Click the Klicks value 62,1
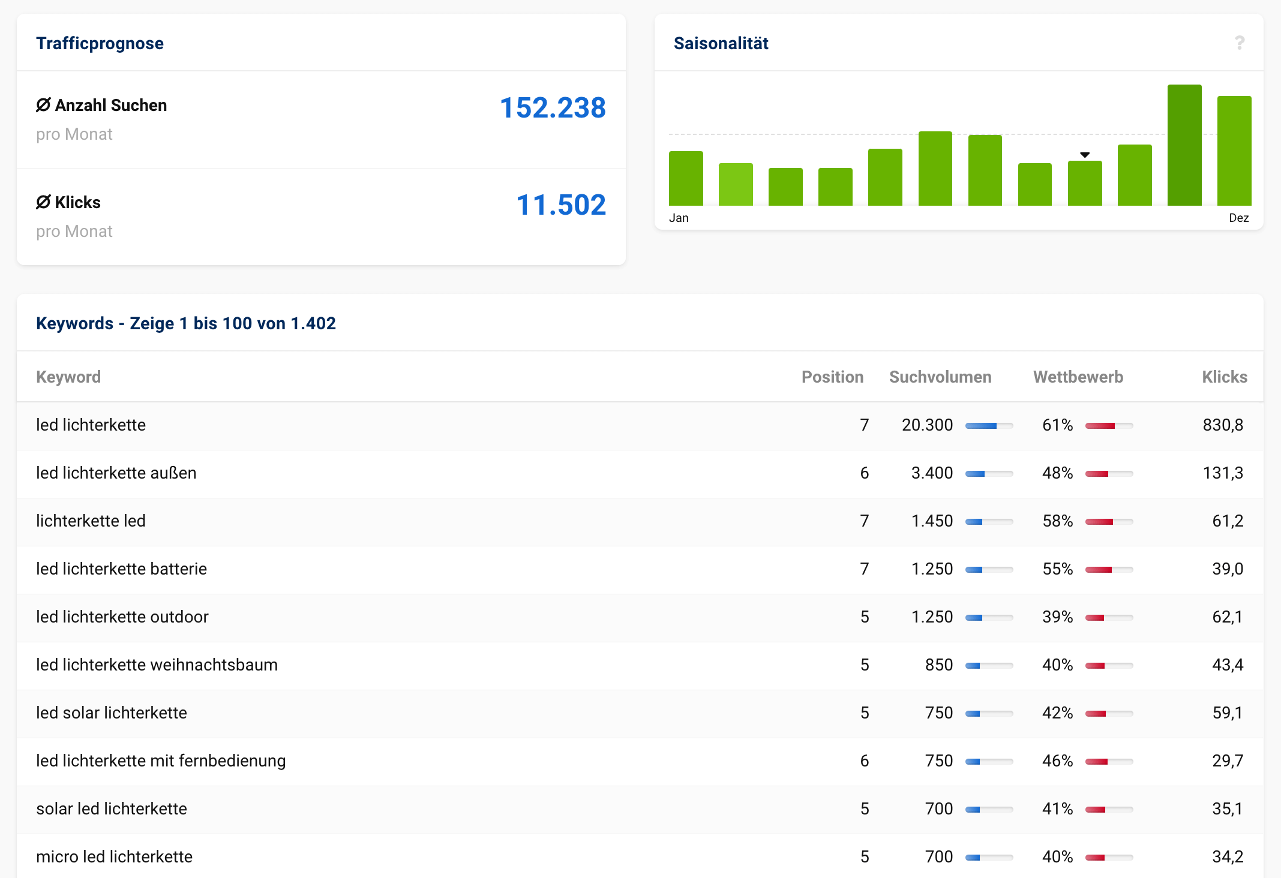Screen dimensions: 1281x878 1228,617
